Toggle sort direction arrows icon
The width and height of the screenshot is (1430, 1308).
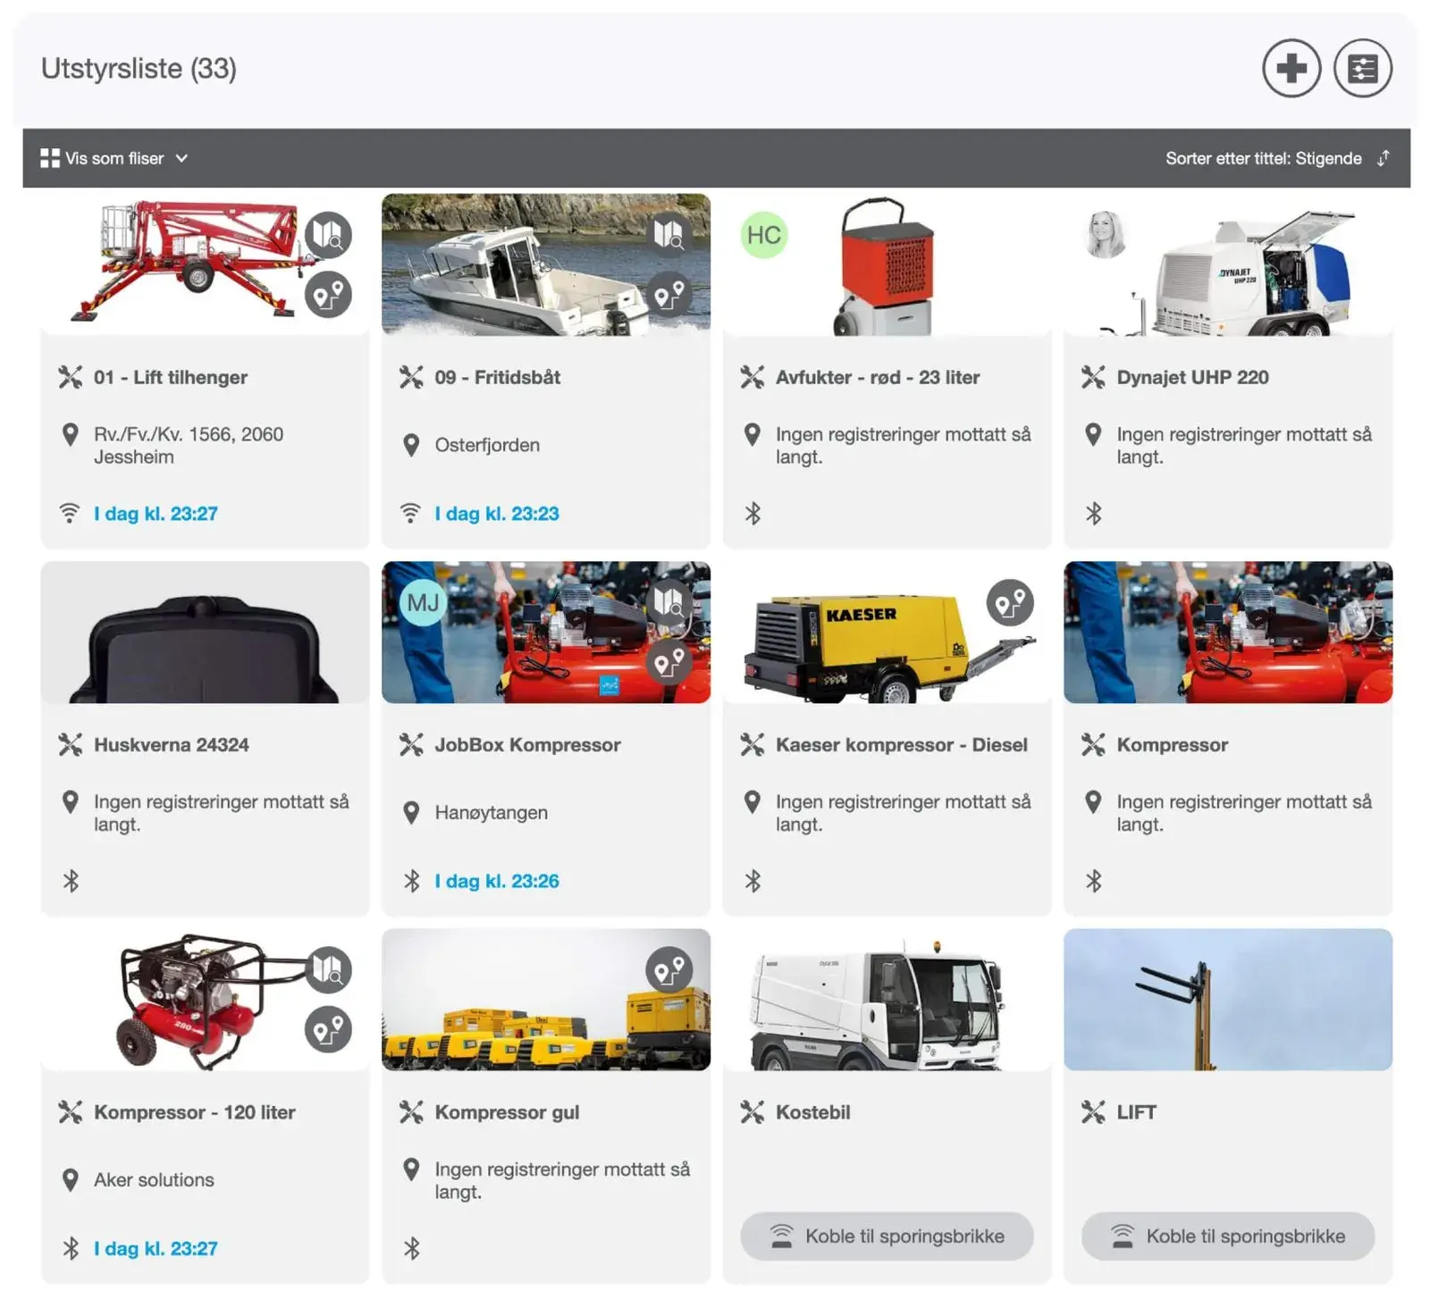(1384, 158)
